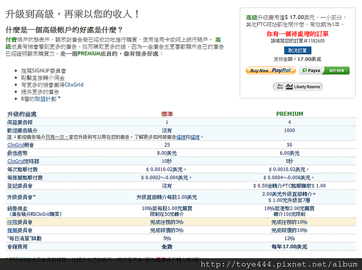Click the 保證廣告報 row label
This screenshot has width=362, height=270.
pos(20,122)
